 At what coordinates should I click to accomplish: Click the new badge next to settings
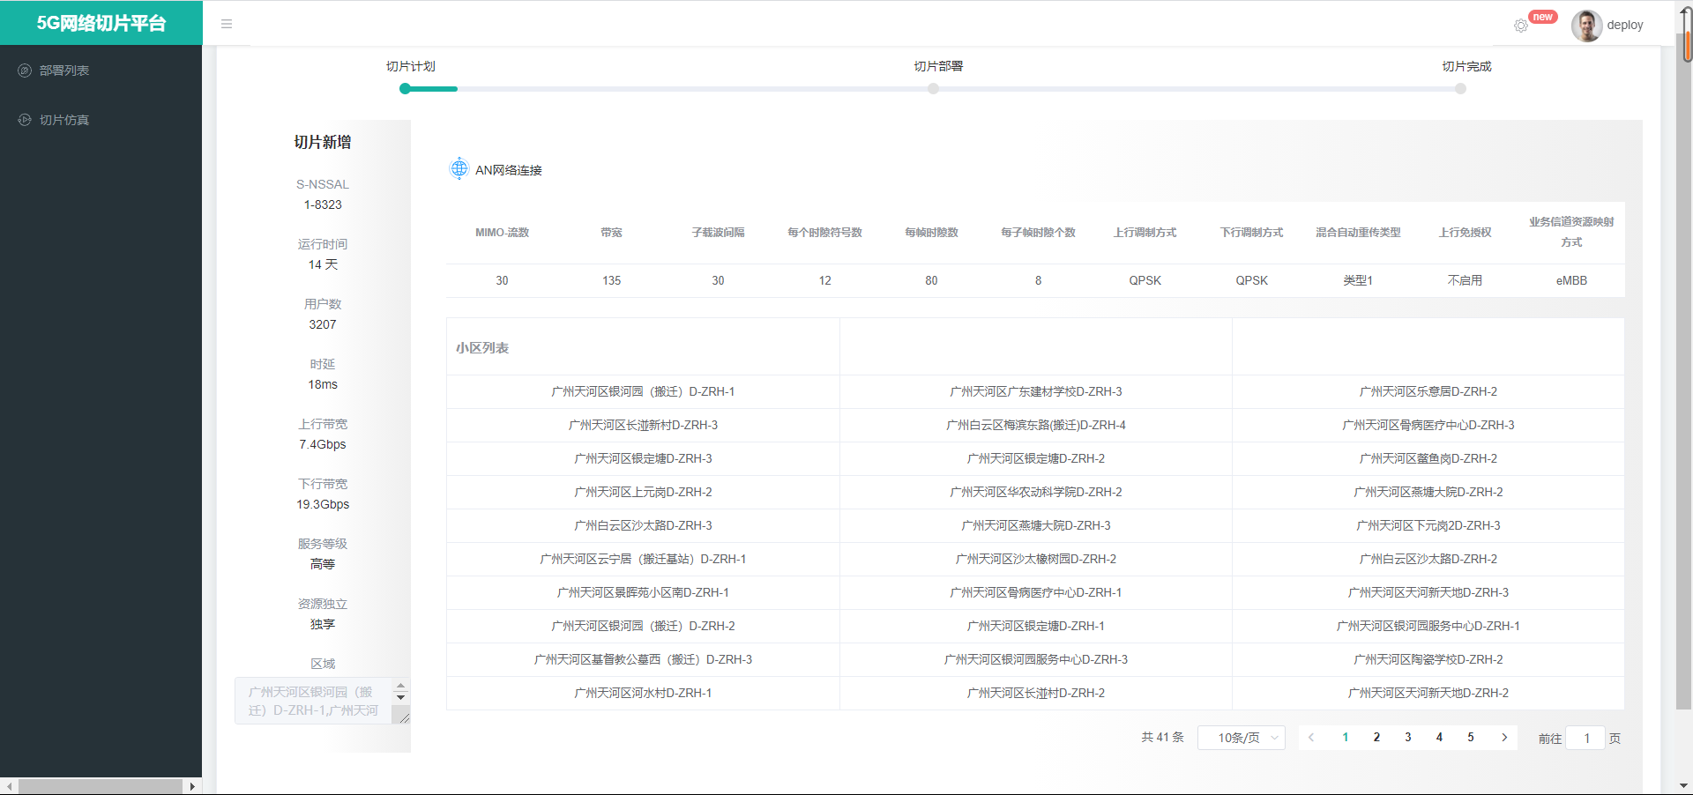pyautogui.click(x=1542, y=17)
